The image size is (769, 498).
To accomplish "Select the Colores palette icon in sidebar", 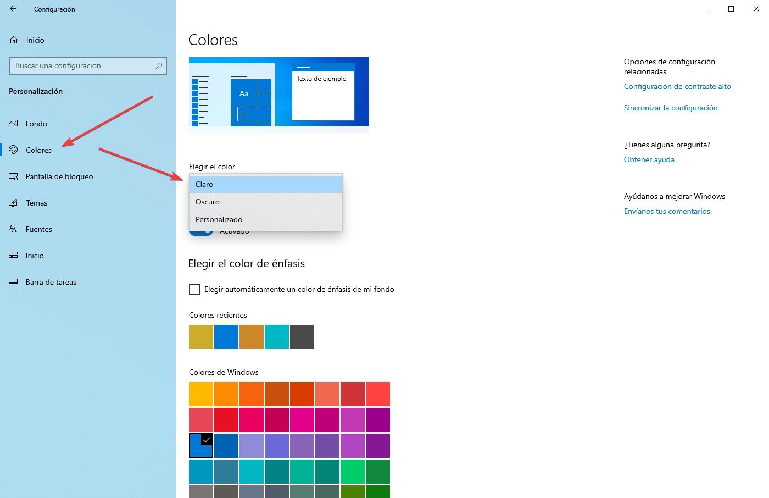I will 14,150.
